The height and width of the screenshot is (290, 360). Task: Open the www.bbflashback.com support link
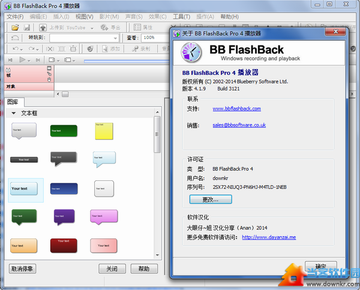click(237, 108)
